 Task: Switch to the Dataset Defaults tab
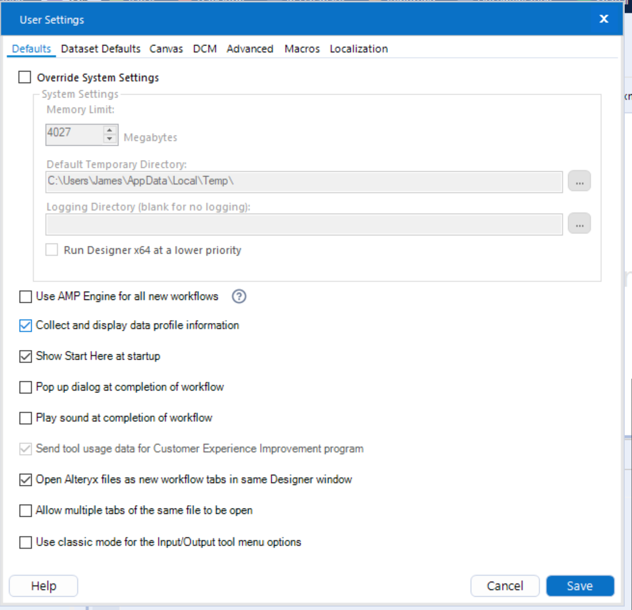[101, 49]
